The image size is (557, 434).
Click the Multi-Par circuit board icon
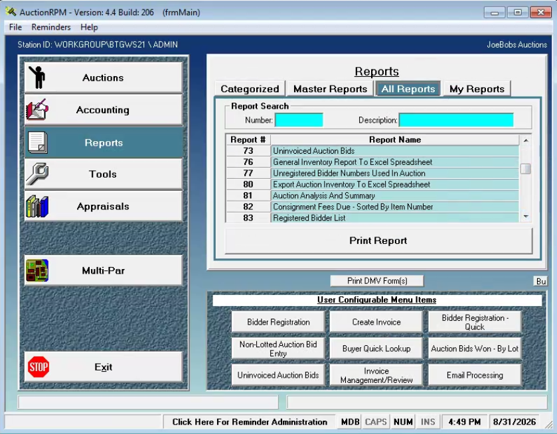[x=37, y=270]
